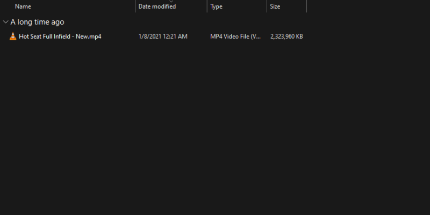Image resolution: width=430 pixels, height=215 pixels.
Task: Click the blank header area right of Size
Action: tap(365, 6)
